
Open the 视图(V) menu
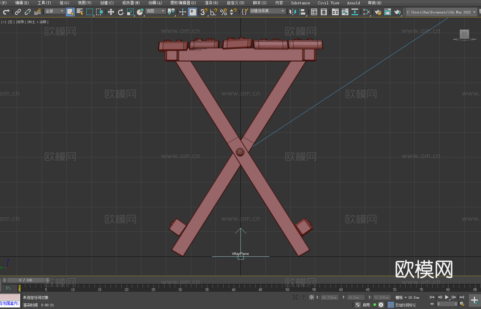pos(85,3)
